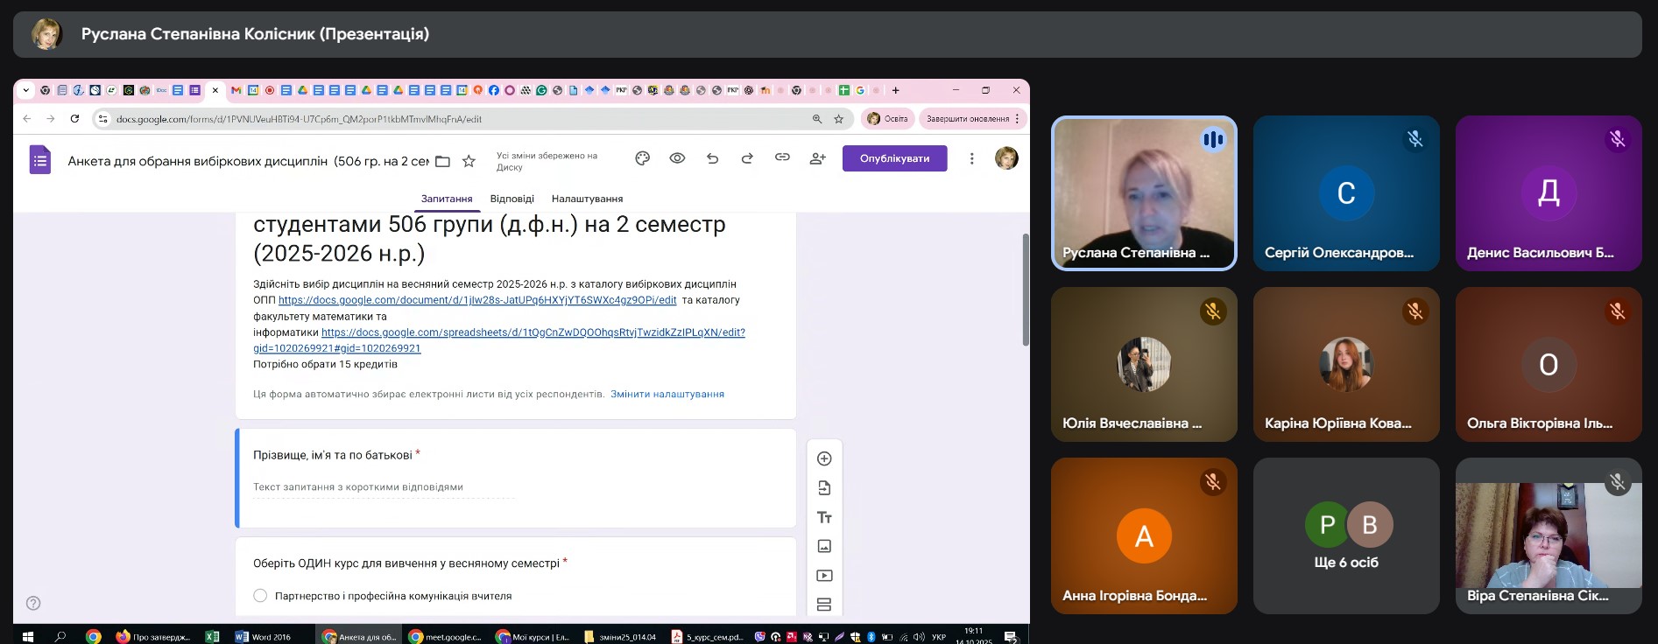Image resolution: width=1658 pixels, height=644 pixels.
Task: Open the zoom magnifier in address bar
Action: 816,119
